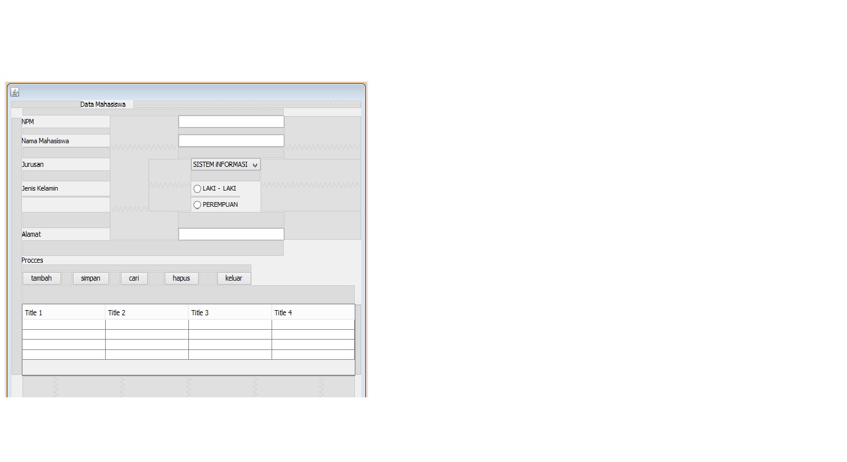This screenshot has height=462, width=847.
Task: Click the Title 3 column header
Action: (x=229, y=312)
